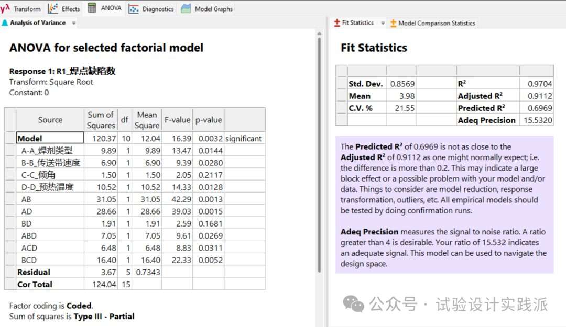This screenshot has height=327, width=566.
Task: Click the Model Graphs surface icon
Action: [186, 8]
